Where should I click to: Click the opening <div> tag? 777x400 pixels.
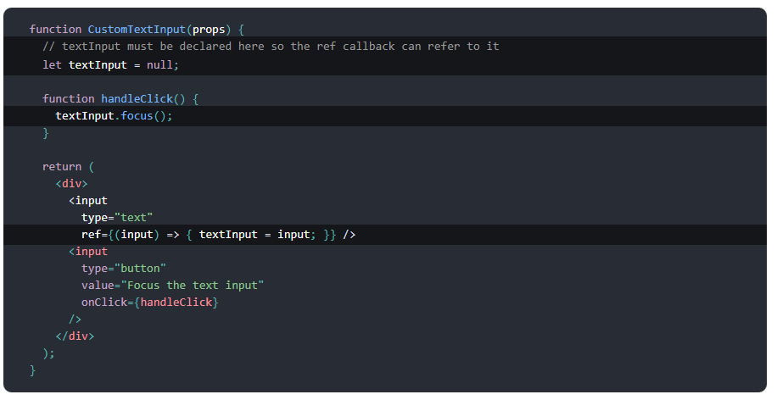(x=72, y=184)
